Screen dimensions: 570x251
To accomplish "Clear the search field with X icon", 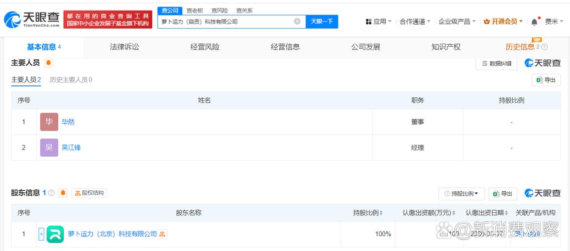I will 297,22.
